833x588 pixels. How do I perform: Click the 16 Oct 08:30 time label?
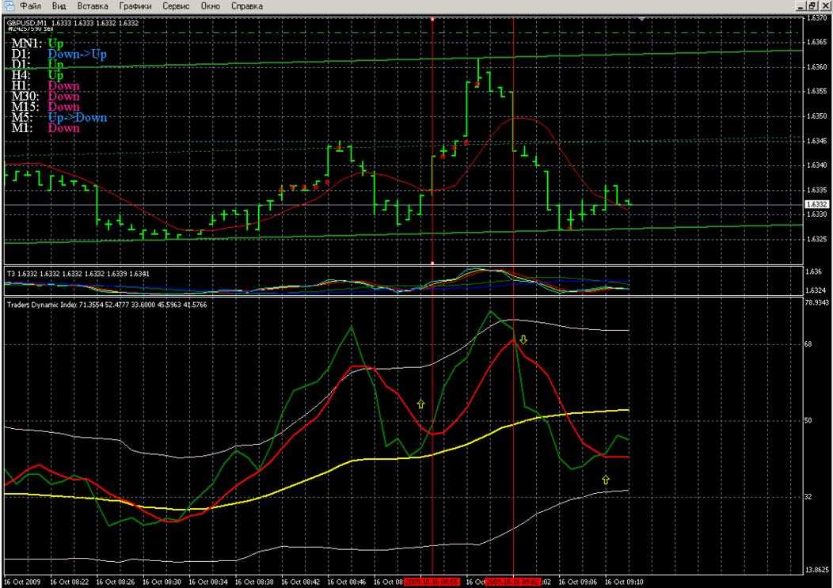pyautogui.click(x=162, y=582)
